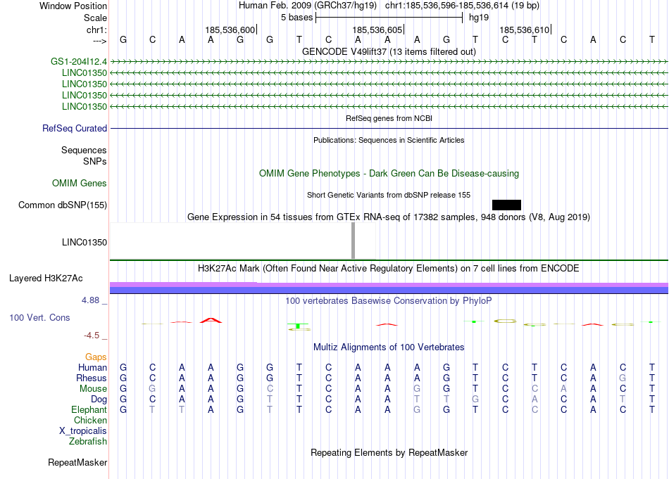Click the chr1:185,536,596-185,536,614 (19 bp) position text
This screenshot has height=479, width=669.
point(462,6)
